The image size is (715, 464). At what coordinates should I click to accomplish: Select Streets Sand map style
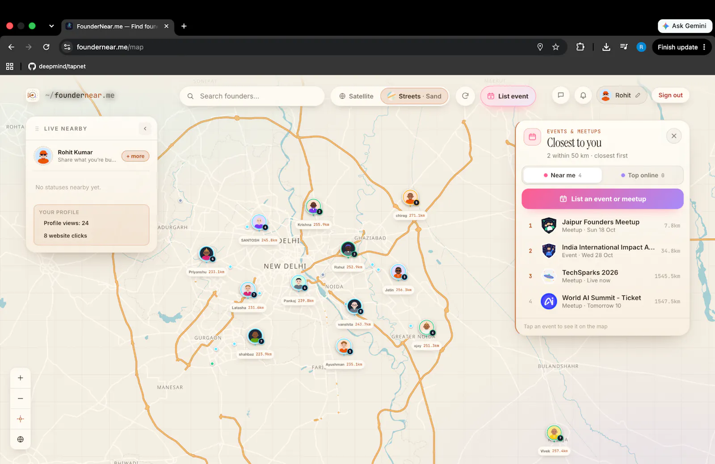click(414, 96)
